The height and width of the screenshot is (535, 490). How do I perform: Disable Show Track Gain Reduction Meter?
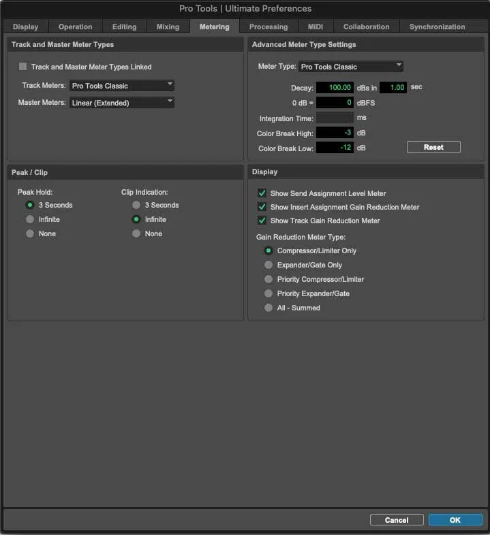coord(262,221)
